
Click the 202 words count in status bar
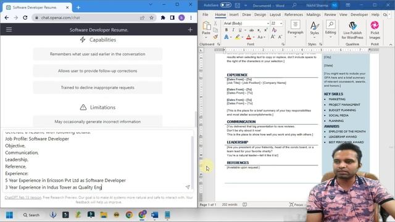click(x=230, y=205)
